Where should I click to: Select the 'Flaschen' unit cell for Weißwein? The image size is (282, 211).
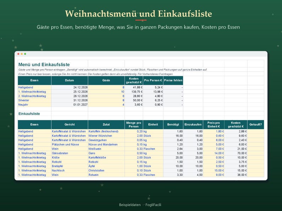point(153,149)
